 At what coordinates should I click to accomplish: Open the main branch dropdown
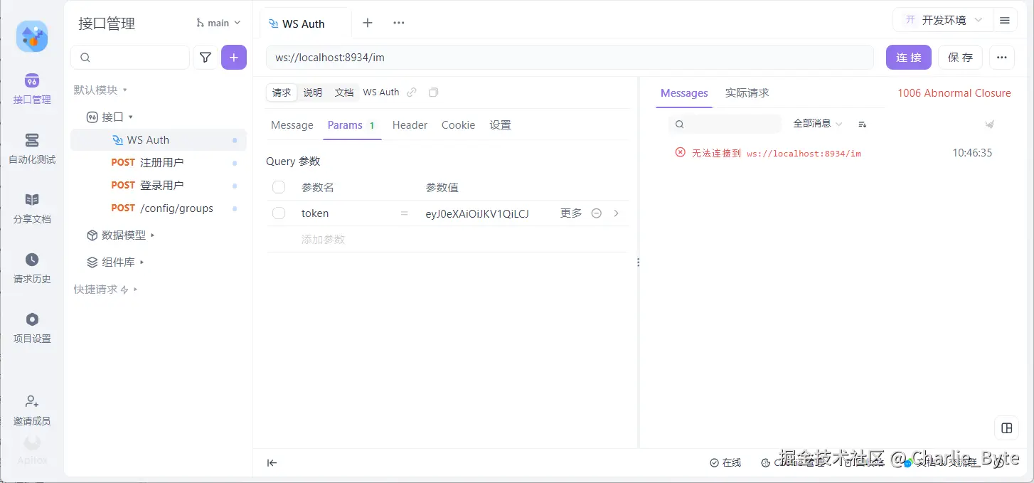coord(218,23)
